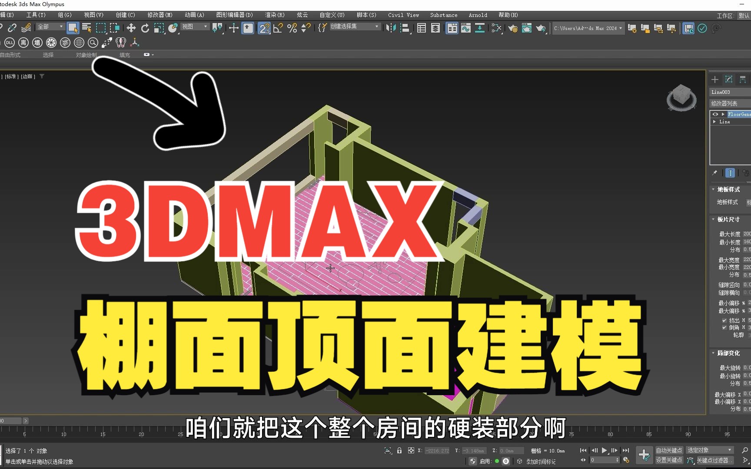Disable the 倒角 checkbox
This screenshot has height=469, width=751.
point(724,327)
